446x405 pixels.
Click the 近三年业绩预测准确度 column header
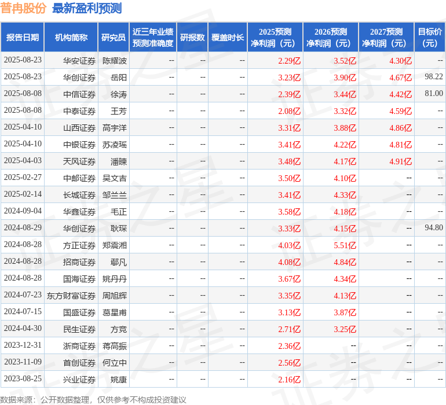click(153, 37)
